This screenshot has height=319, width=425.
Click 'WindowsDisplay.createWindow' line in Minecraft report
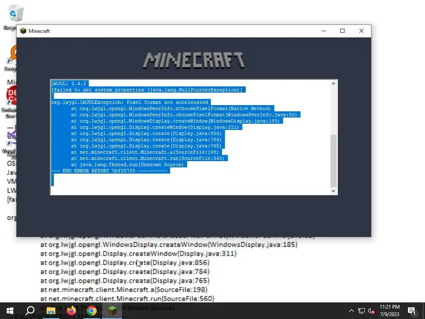(x=176, y=121)
